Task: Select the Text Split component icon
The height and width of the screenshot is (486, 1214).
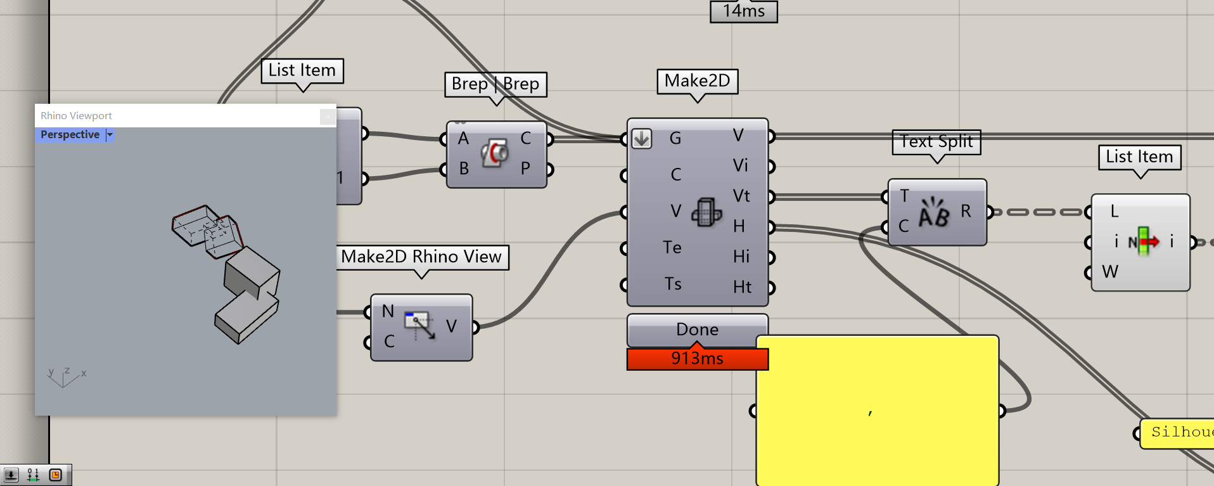Action: [x=934, y=212]
